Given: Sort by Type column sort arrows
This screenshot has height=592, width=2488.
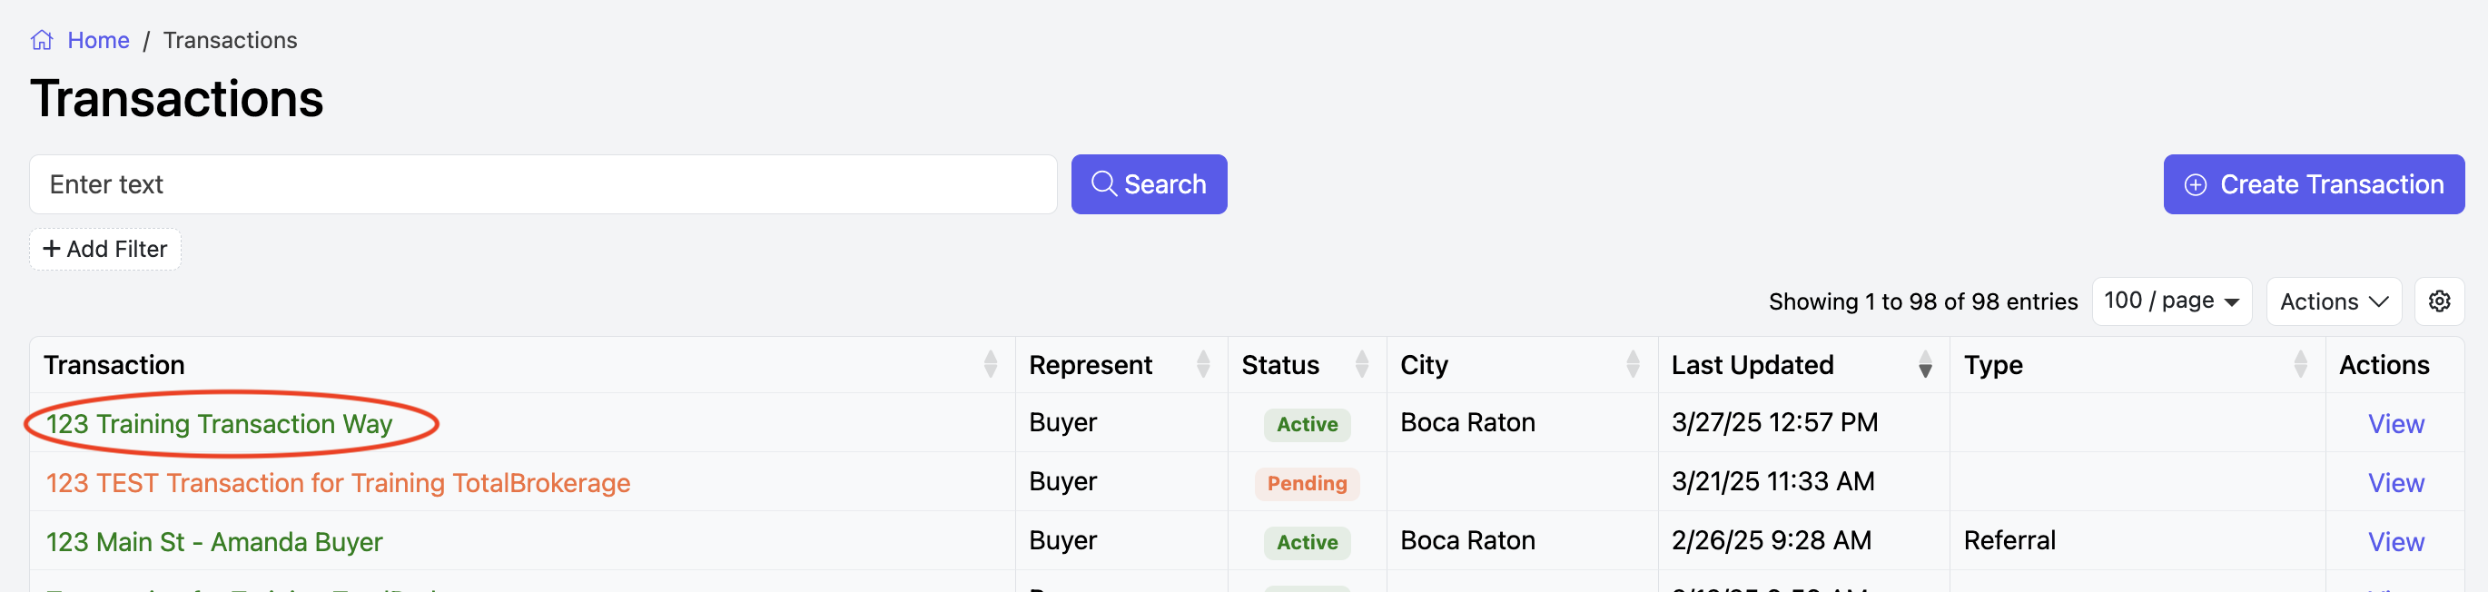Looking at the screenshot, I should (x=2300, y=364).
